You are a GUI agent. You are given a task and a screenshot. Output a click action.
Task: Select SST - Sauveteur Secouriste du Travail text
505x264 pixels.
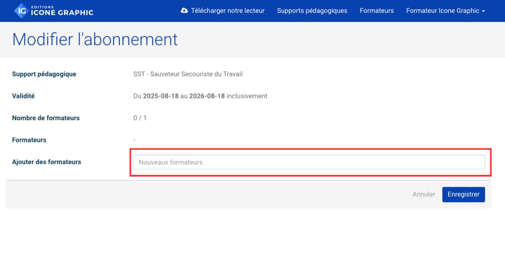(x=188, y=74)
